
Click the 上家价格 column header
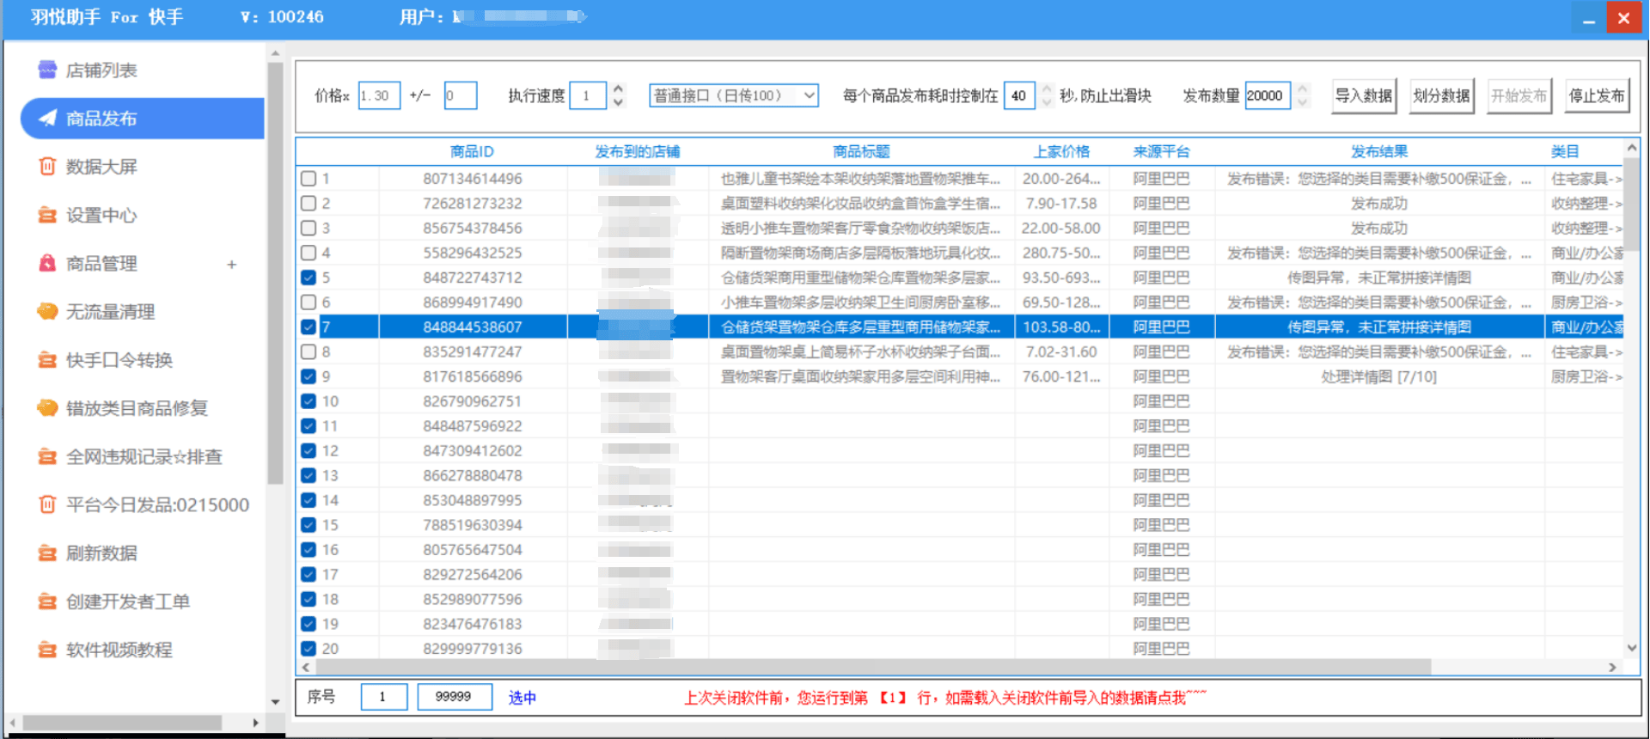point(1061,152)
